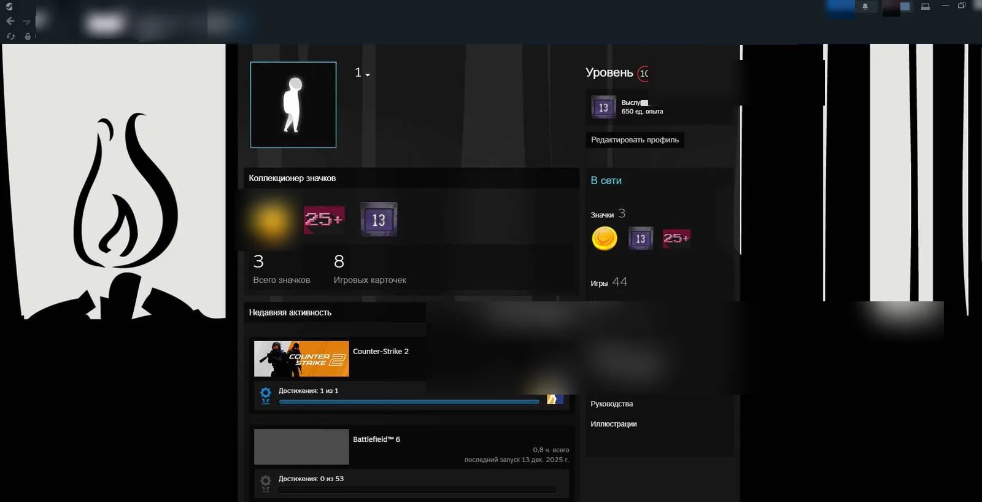Click the 650 ед. опыта text
Viewport: 982px width, 502px height.
[x=642, y=112]
